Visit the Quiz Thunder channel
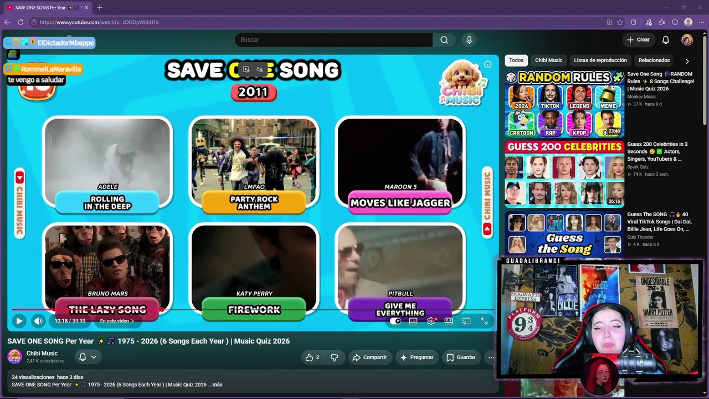709x399 pixels. (x=640, y=237)
